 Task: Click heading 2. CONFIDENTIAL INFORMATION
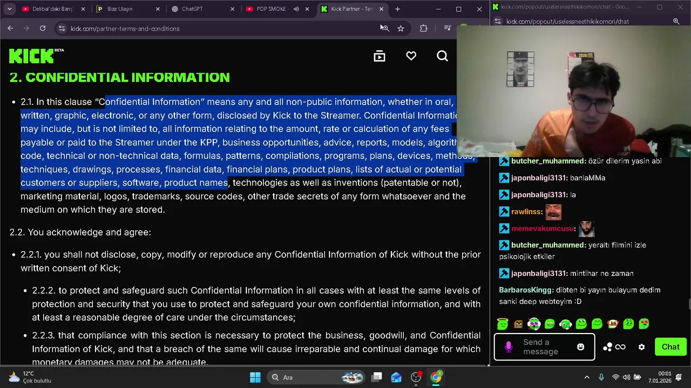click(x=119, y=77)
